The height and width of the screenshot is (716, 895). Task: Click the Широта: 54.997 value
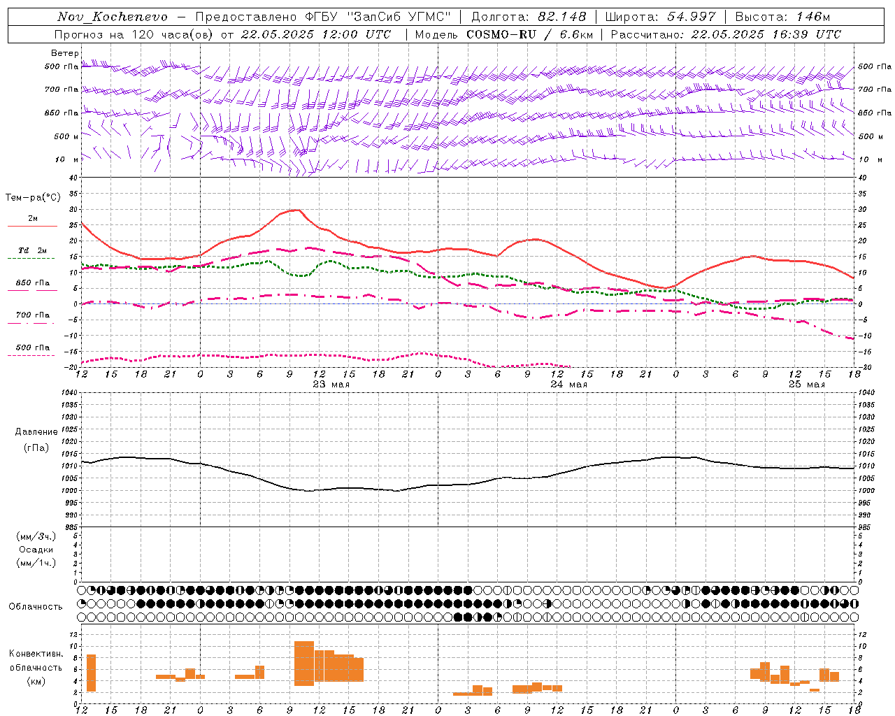(x=661, y=17)
